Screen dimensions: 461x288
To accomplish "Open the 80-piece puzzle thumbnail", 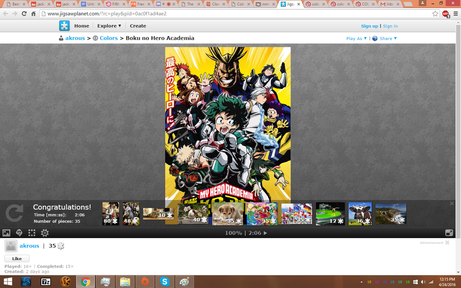I will [111, 214].
